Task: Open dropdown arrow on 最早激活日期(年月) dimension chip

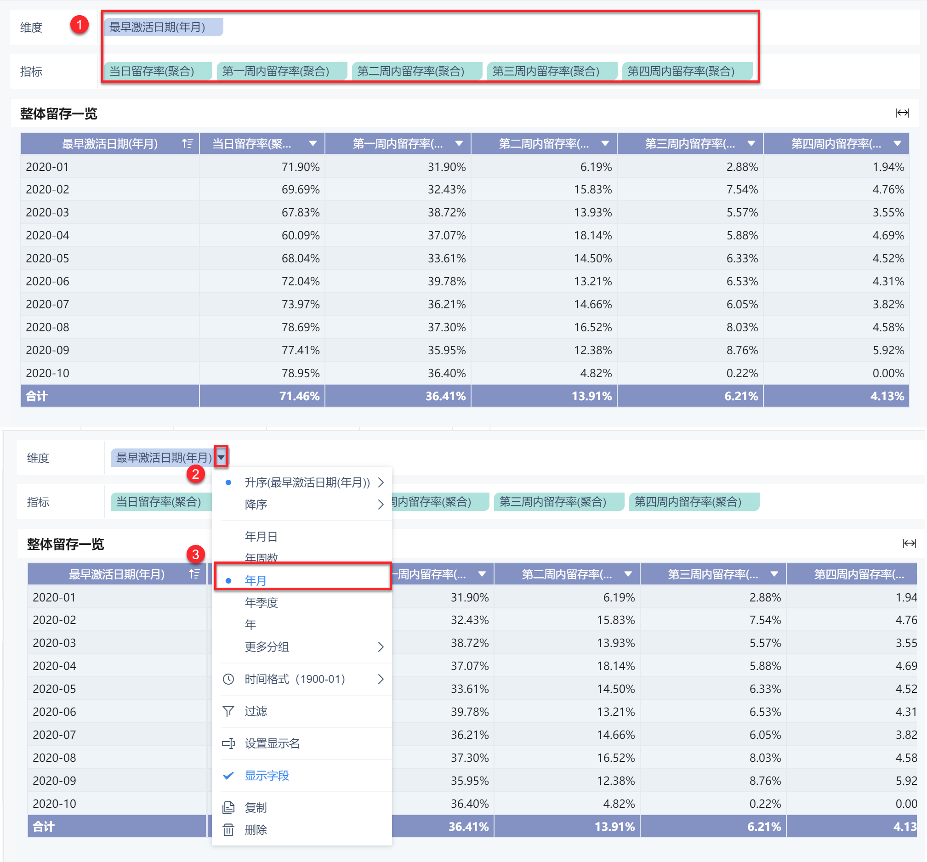Action: point(221,457)
